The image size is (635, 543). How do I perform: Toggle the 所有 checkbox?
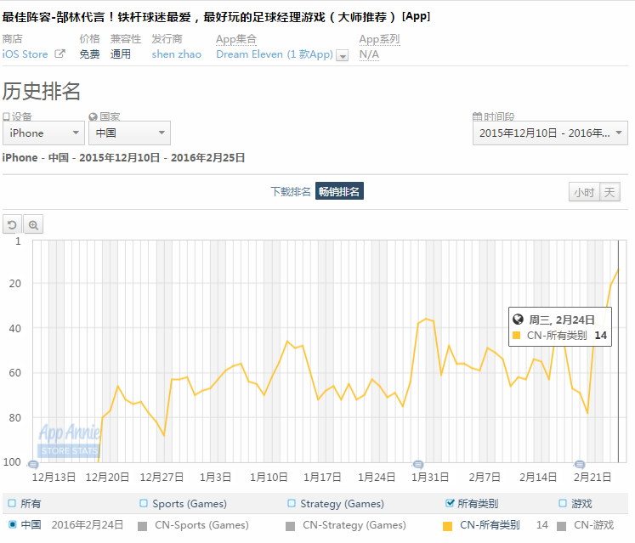pos(12,503)
